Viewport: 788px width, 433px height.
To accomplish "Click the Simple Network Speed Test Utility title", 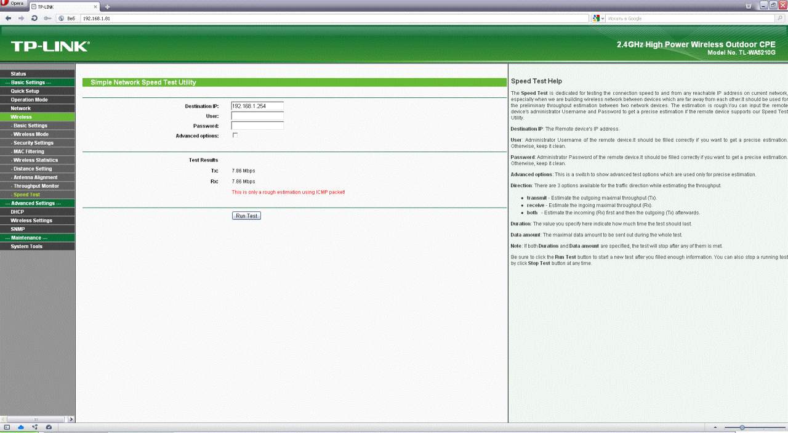I will (x=143, y=83).
